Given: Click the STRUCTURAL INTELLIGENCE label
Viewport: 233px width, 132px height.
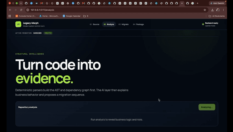Looking at the screenshot, I should (x=30, y=54).
